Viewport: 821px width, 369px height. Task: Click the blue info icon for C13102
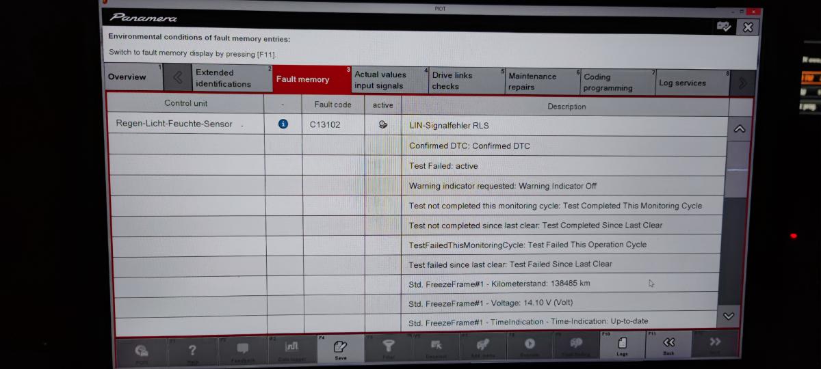coord(283,124)
